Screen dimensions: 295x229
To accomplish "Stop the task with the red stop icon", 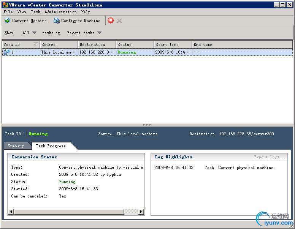I will click(x=111, y=20).
